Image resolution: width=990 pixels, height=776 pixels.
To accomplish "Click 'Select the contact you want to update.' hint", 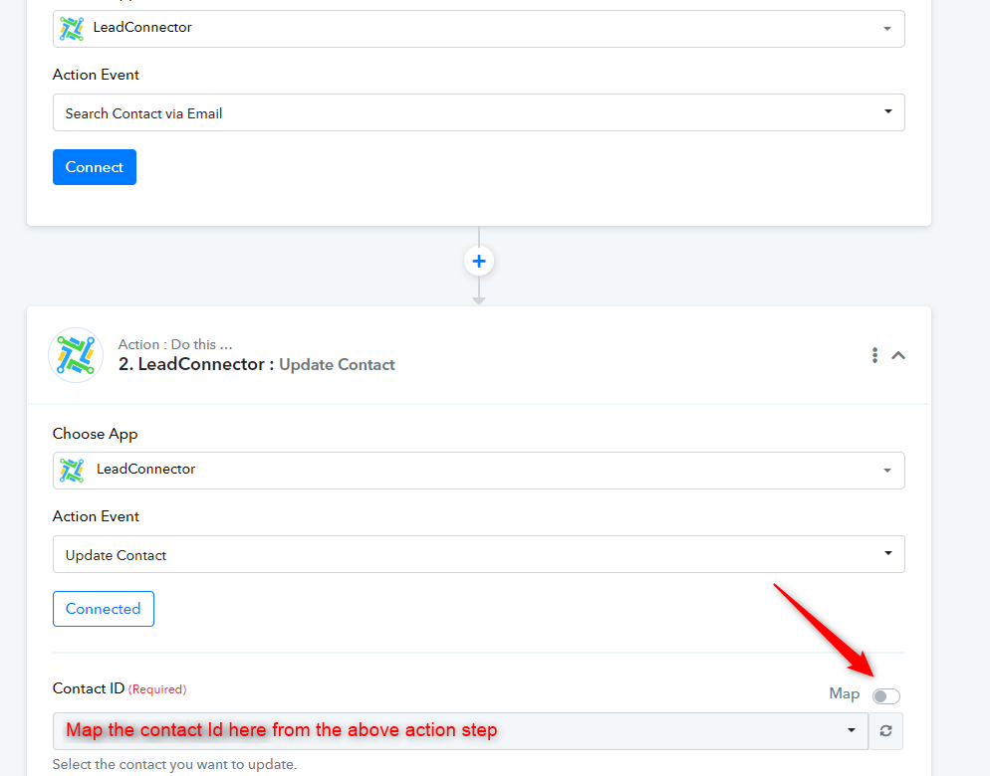I will click(174, 764).
